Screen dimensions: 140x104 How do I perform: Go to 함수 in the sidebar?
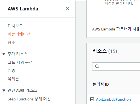[11, 42]
